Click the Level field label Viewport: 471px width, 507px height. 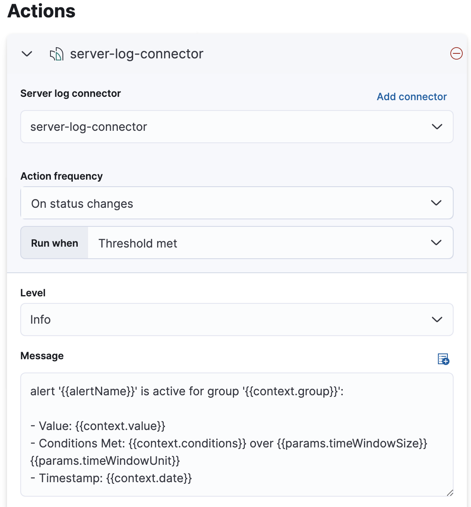coord(33,293)
